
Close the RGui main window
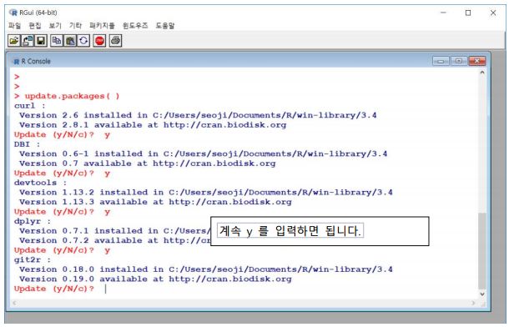(493, 13)
